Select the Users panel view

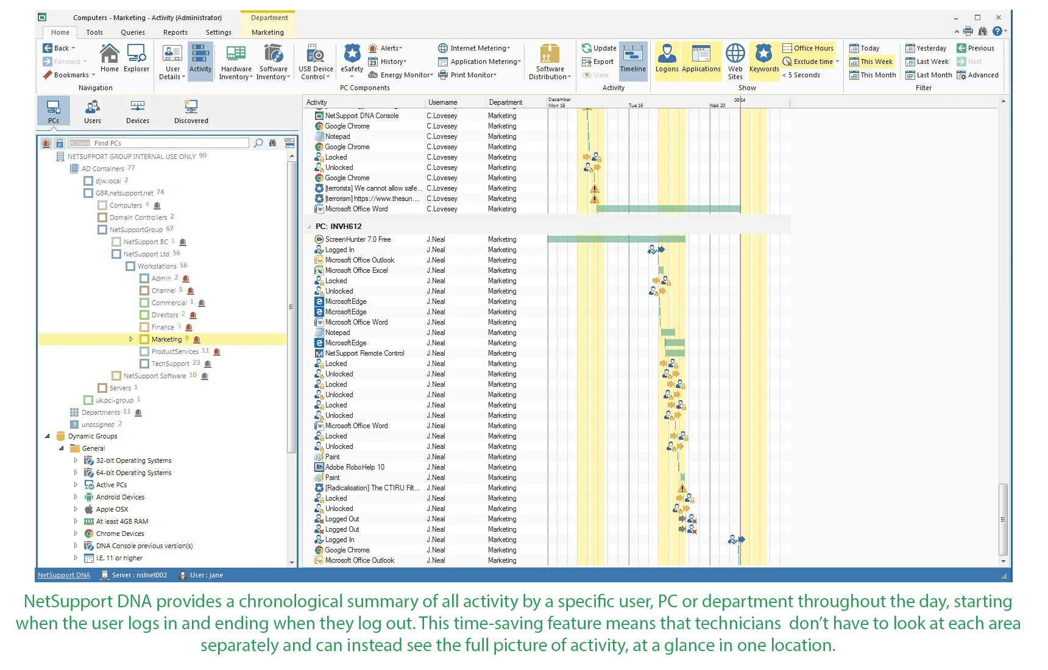click(93, 111)
